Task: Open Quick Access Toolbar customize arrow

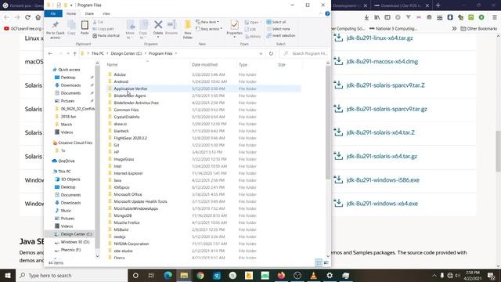Action: (71, 5)
